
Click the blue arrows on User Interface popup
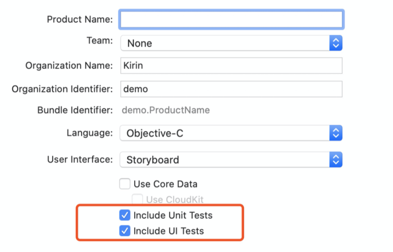[x=335, y=160]
